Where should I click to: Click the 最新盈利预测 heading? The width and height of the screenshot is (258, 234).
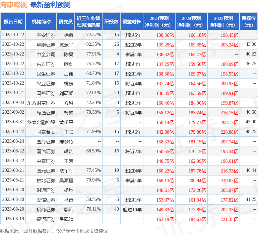[50, 5]
